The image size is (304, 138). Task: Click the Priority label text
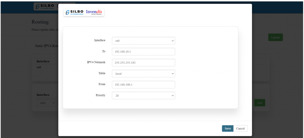(x=100, y=95)
